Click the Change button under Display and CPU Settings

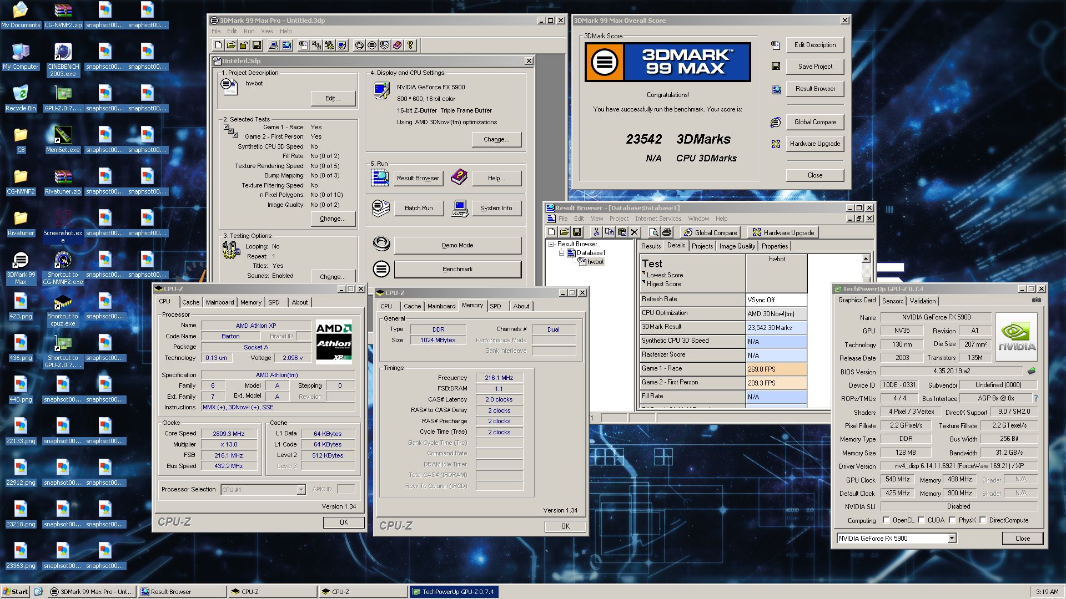click(x=496, y=139)
